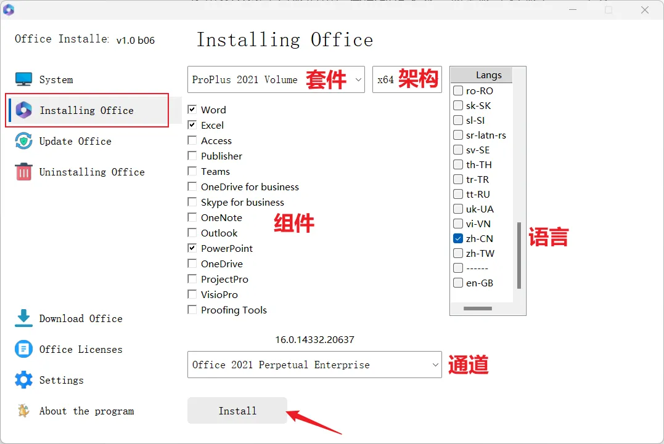Image resolution: width=664 pixels, height=444 pixels.
Task: Select sl-SI language
Action: (x=457, y=120)
